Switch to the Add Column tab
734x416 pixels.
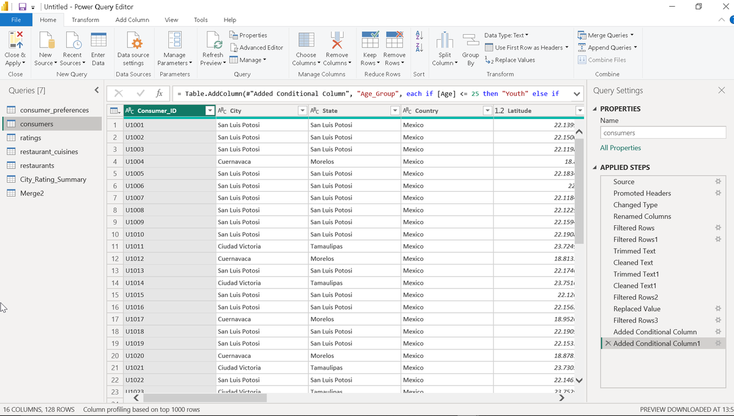tap(132, 20)
